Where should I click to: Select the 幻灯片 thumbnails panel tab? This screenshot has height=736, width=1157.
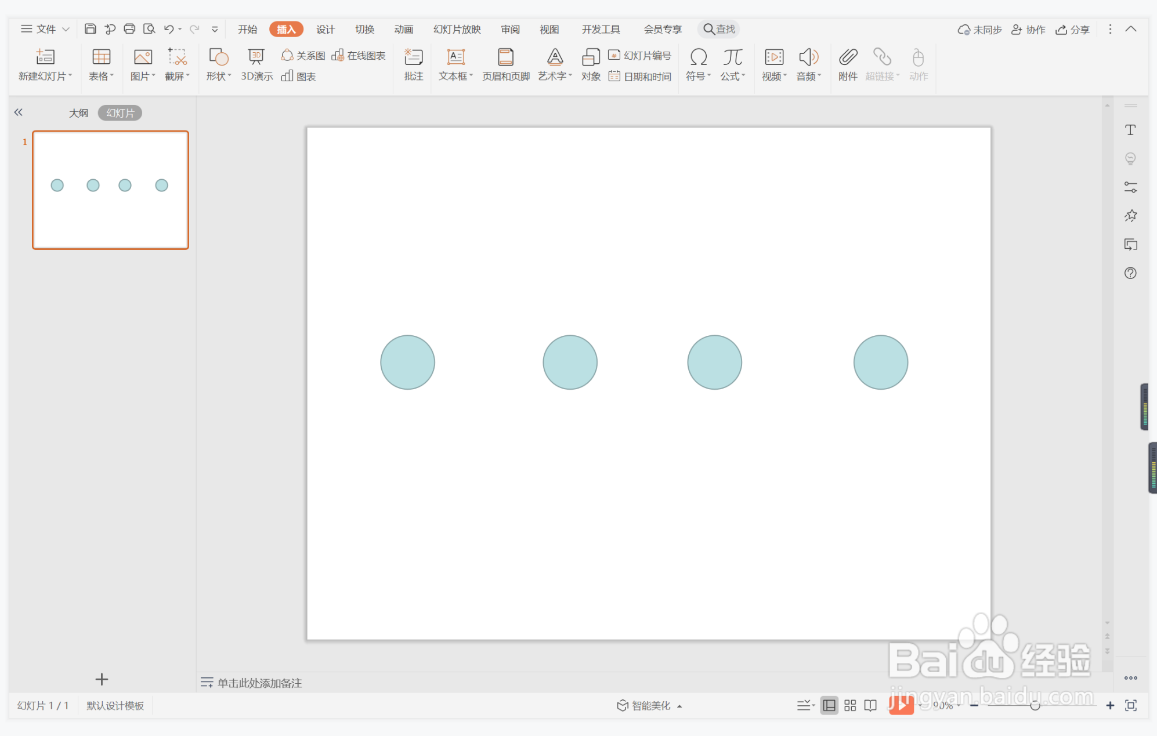pos(120,113)
